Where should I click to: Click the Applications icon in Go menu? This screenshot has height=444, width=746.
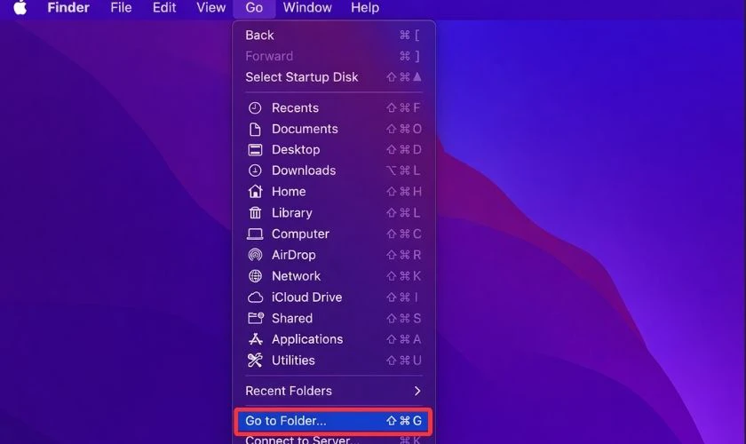[255, 339]
